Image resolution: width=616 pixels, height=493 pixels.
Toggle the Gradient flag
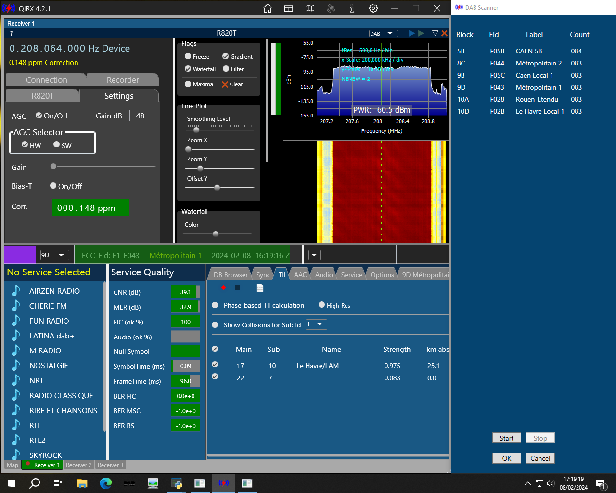tap(225, 56)
